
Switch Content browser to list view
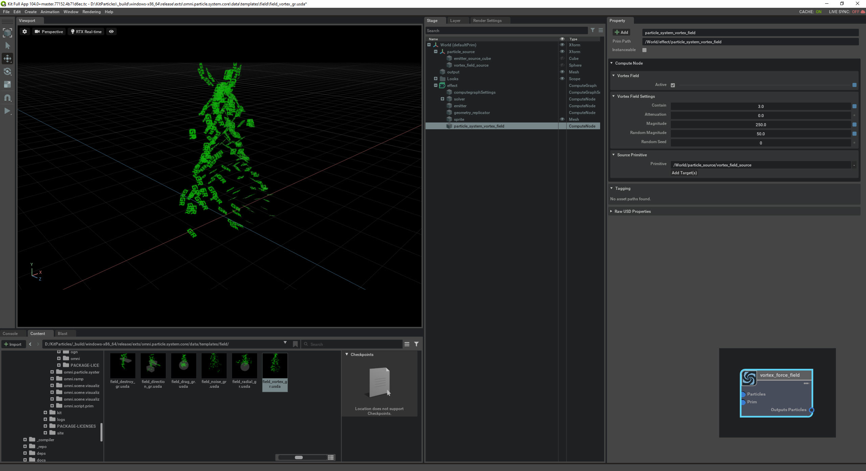tap(331, 457)
